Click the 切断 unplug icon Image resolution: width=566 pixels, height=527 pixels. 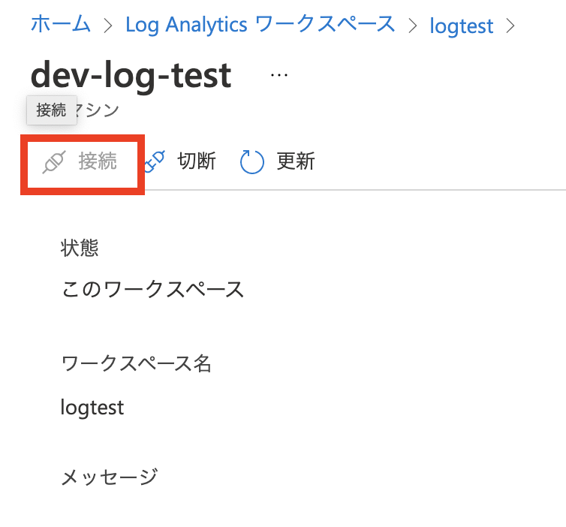pos(155,161)
